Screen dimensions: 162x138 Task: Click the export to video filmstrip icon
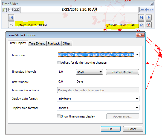(16, 10)
